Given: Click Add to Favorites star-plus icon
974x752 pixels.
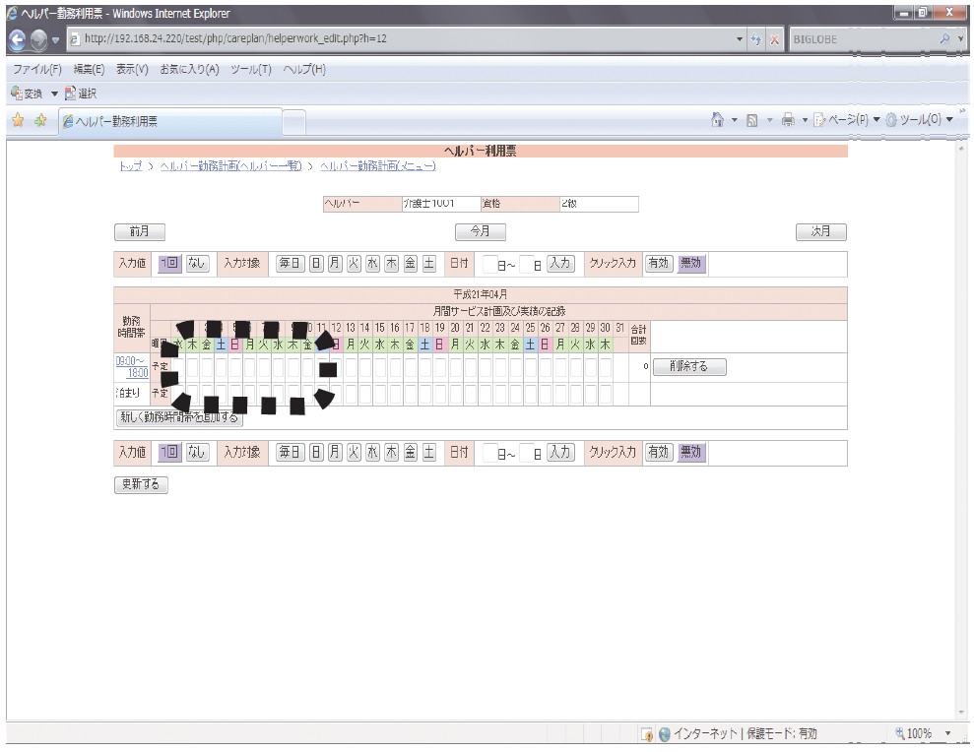Looking at the screenshot, I should coord(40,120).
